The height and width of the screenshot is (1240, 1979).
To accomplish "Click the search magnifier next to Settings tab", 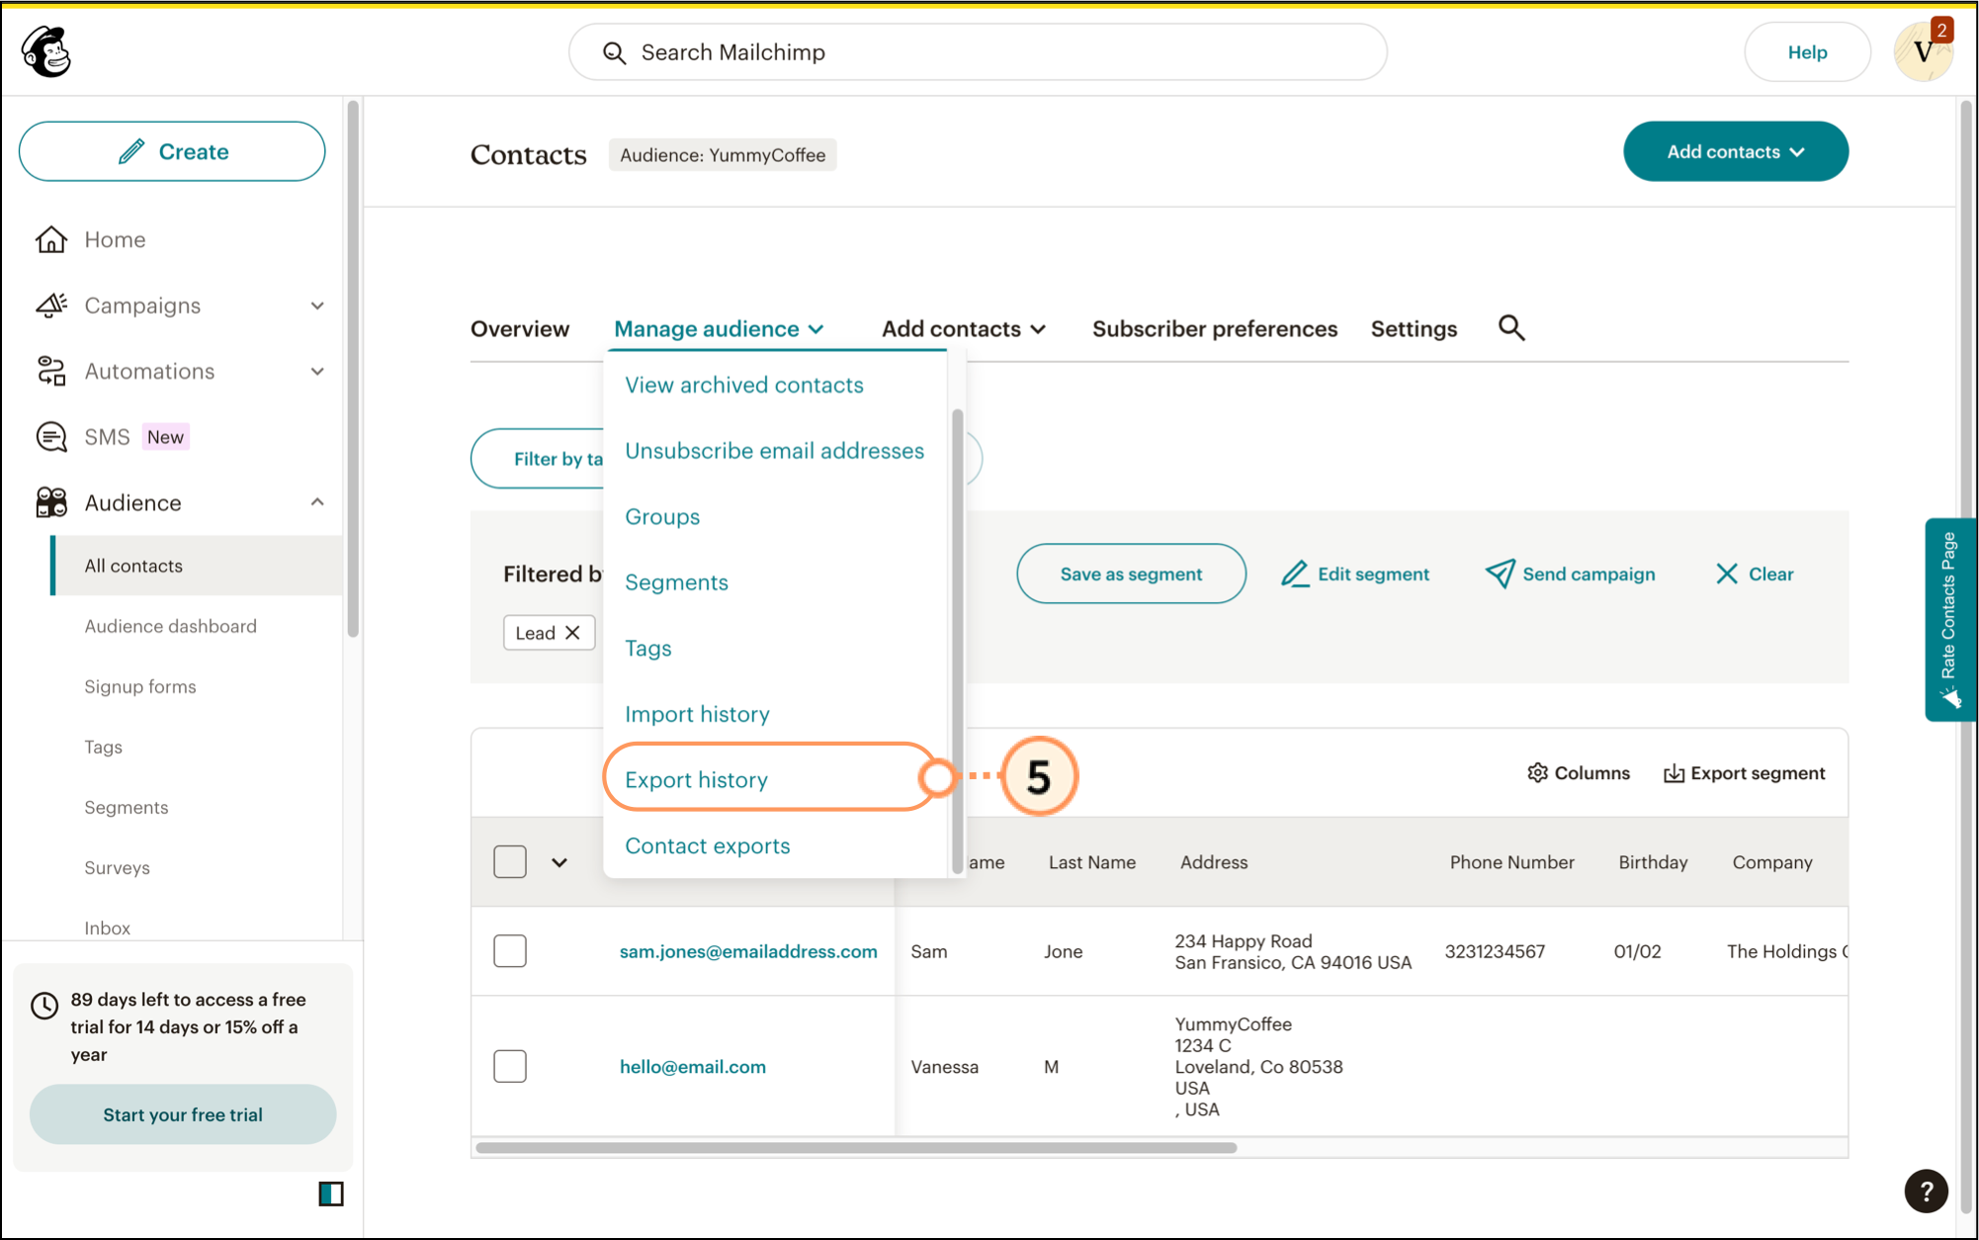I will [1511, 327].
